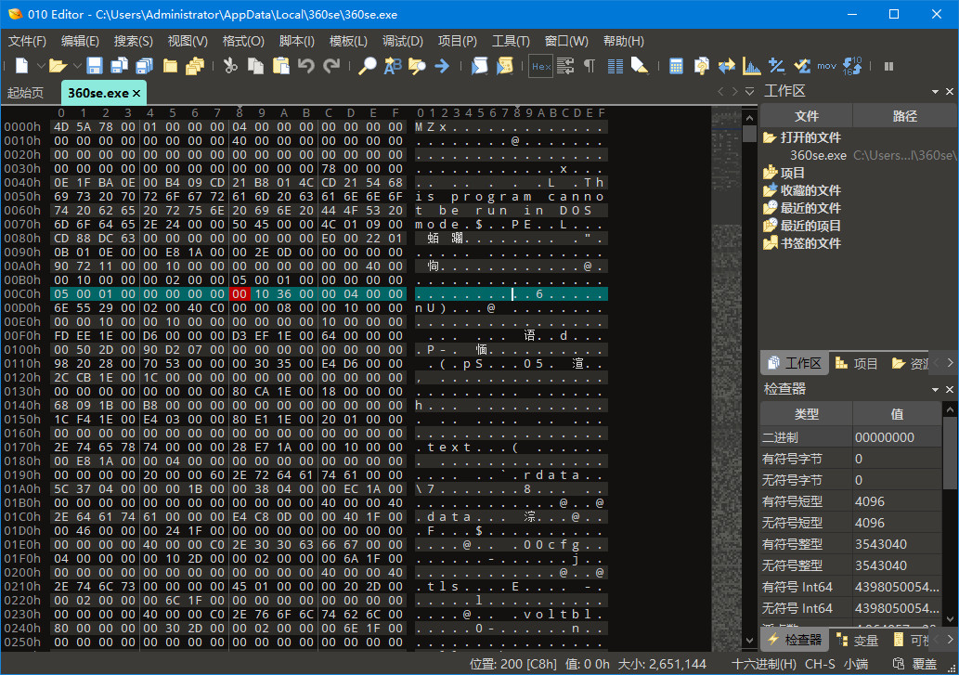The height and width of the screenshot is (675, 959).
Task: Expand the Open file dropdown arrow
Action: tap(76, 66)
